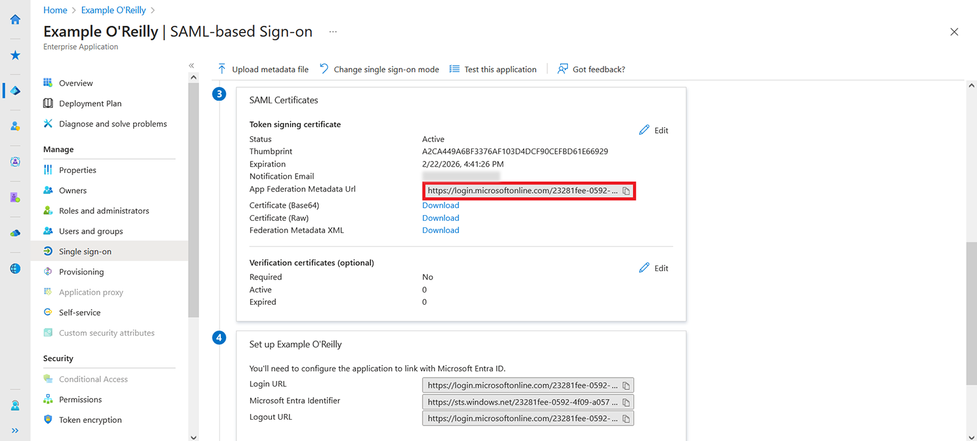Close the SAML-based Sign-on blade
This screenshot has width=977, height=441.
(x=954, y=32)
